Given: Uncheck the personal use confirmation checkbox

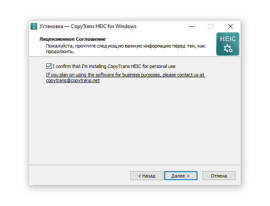Looking at the screenshot, I should [x=49, y=66].
